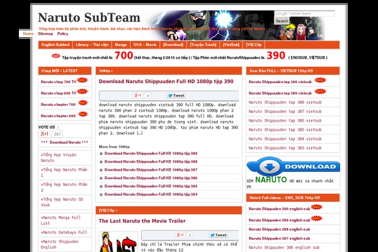The image size is (378, 252).
Task: Click the Google Custom Search input field
Action: pyautogui.click(x=304, y=13)
